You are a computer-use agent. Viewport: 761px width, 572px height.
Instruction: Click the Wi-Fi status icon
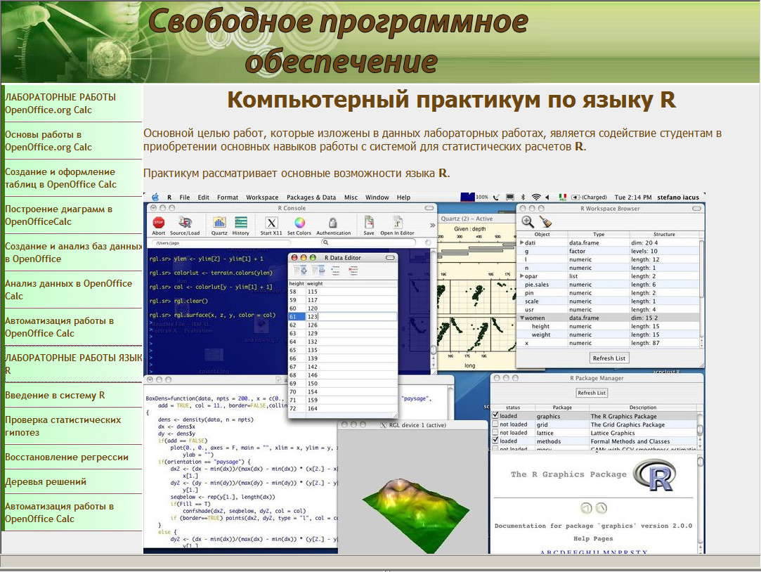point(536,197)
